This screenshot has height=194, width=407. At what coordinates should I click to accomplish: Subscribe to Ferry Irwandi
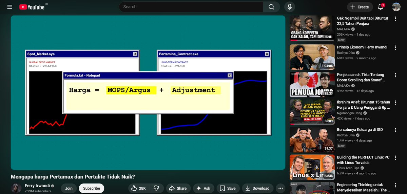click(x=92, y=188)
